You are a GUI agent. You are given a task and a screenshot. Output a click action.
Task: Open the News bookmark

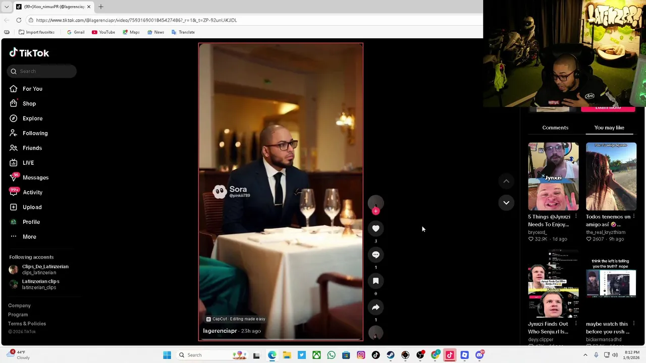155,32
